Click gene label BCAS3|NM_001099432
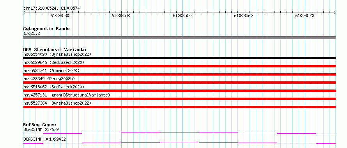The width and height of the screenshot is (347, 148). 44,139
